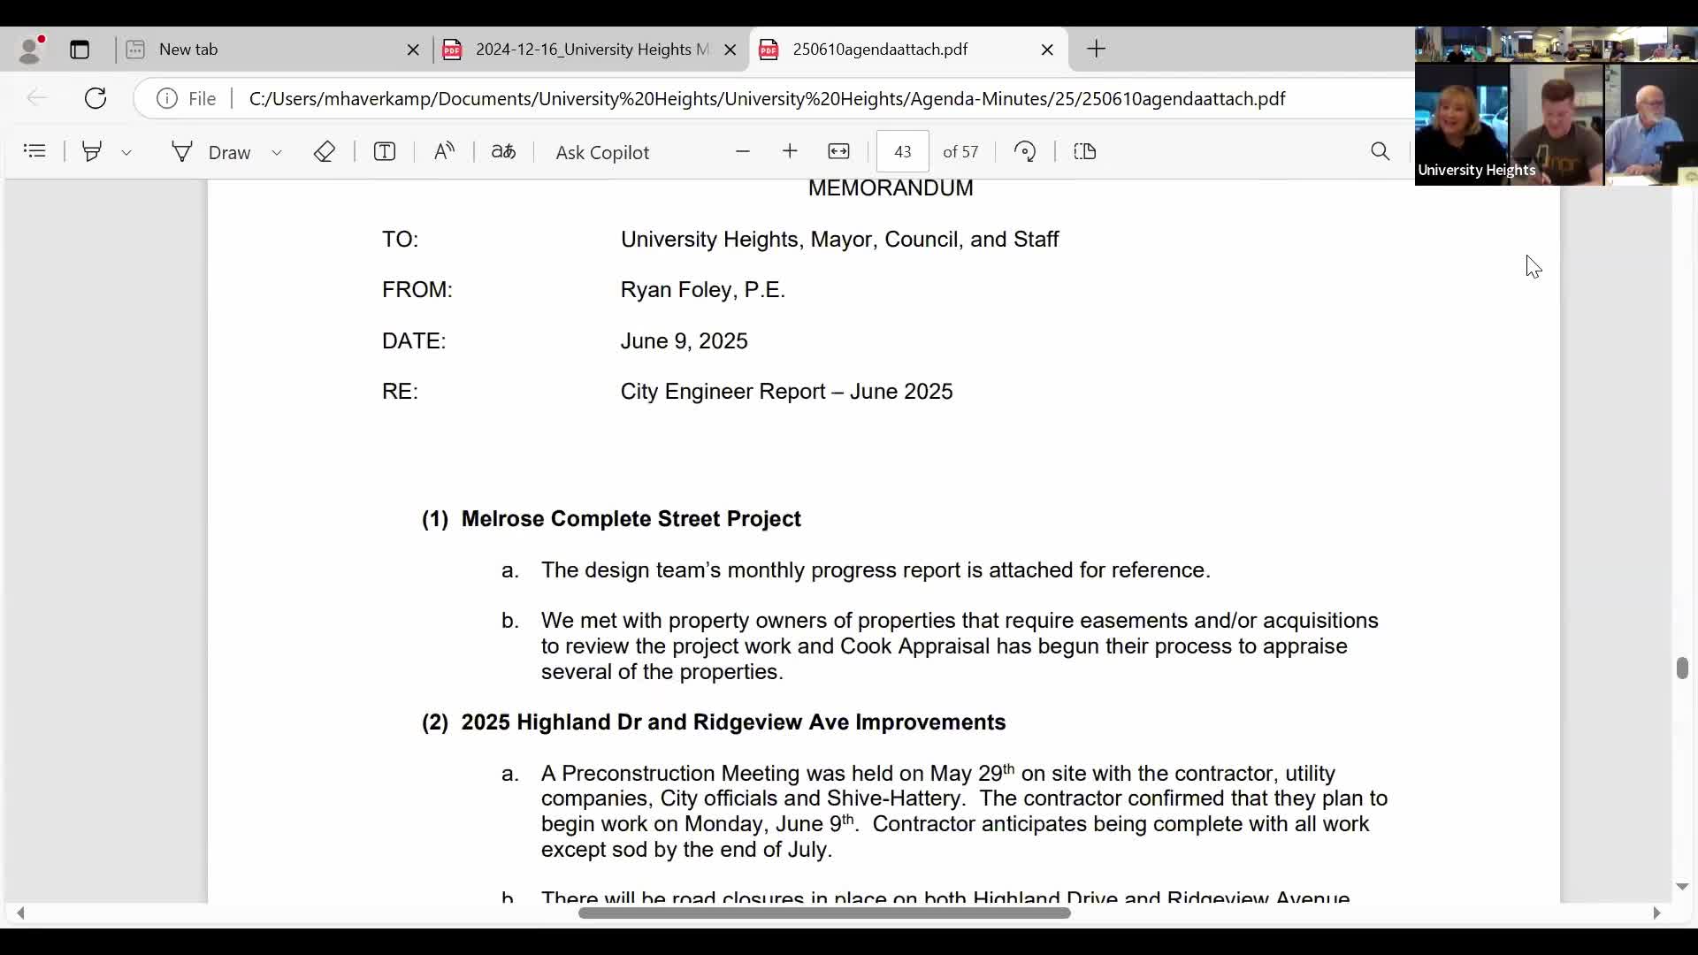Select the Erase tool
Image resolution: width=1698 pixels, height=955 pixels.
pos(325,152)
